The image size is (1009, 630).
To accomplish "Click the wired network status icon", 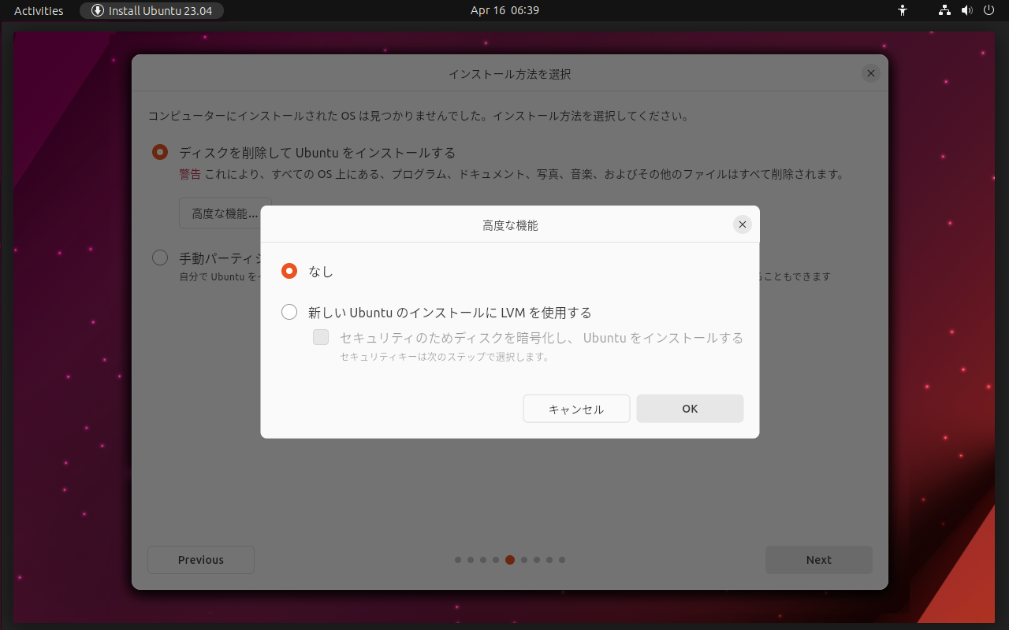I will pos(944,10).
